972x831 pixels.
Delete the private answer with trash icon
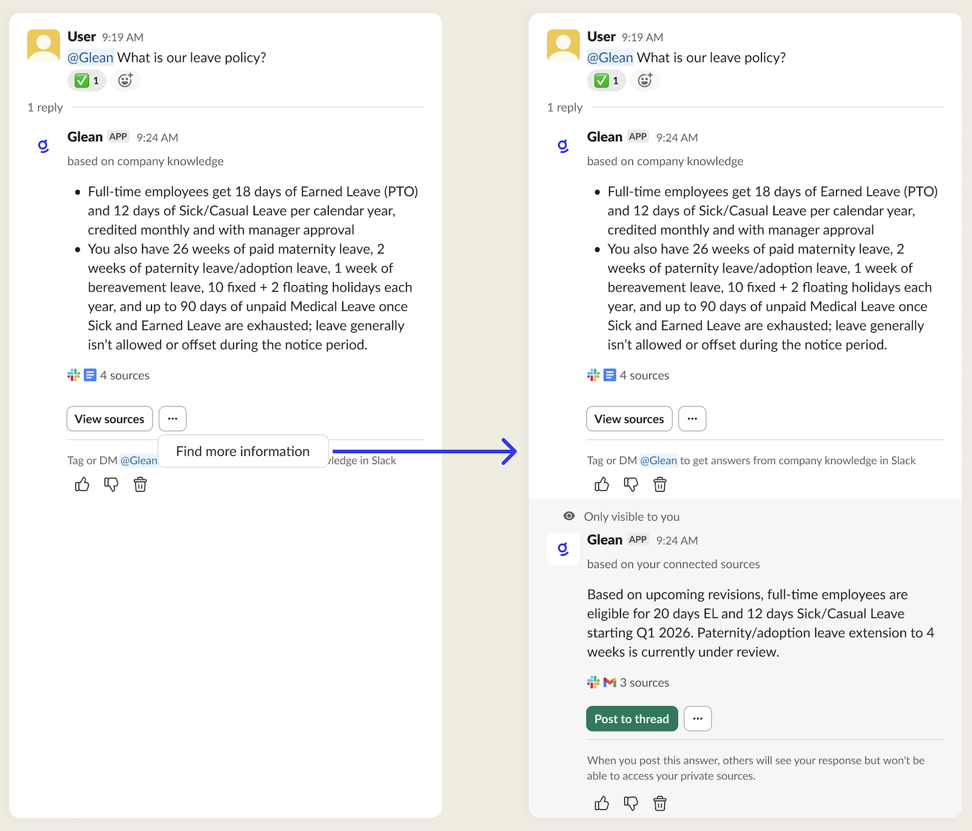(660, 804)
